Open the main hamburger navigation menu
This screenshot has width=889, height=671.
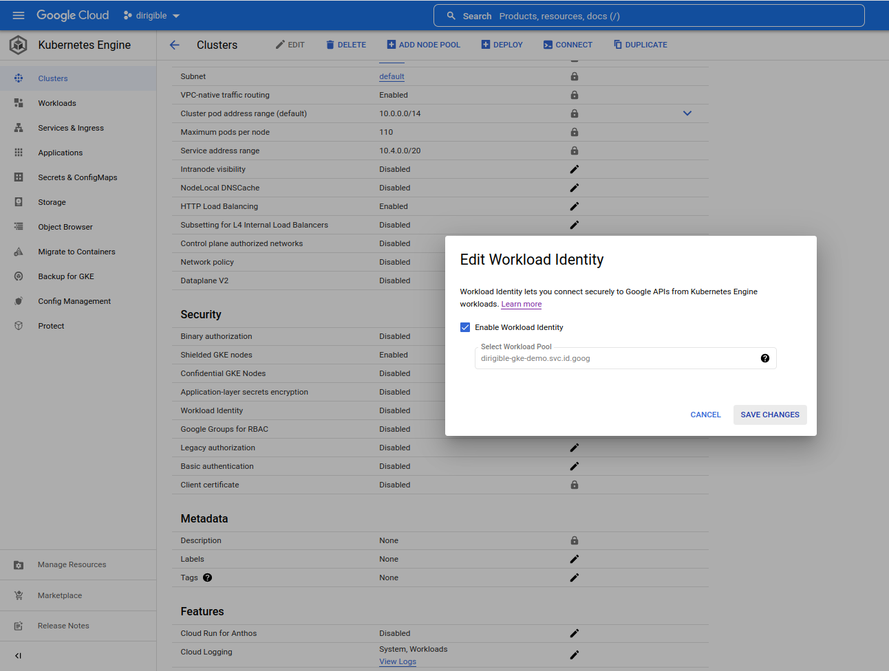19,15
